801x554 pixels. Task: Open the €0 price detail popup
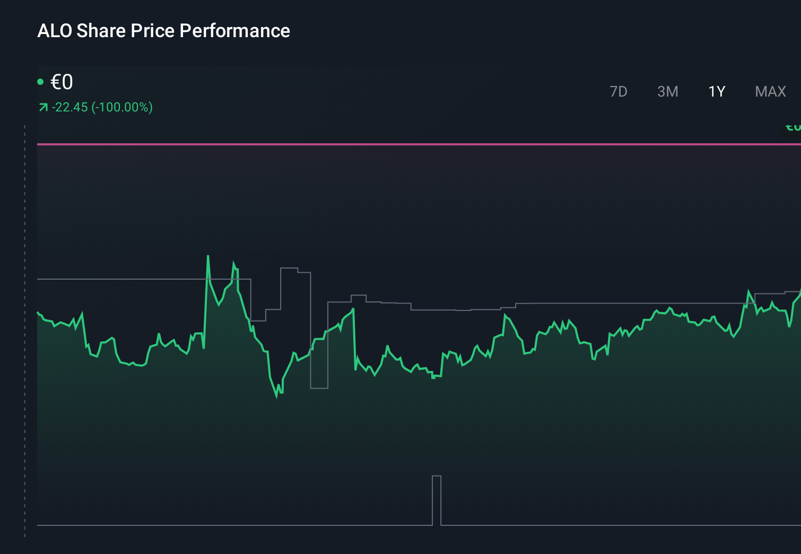61,82
